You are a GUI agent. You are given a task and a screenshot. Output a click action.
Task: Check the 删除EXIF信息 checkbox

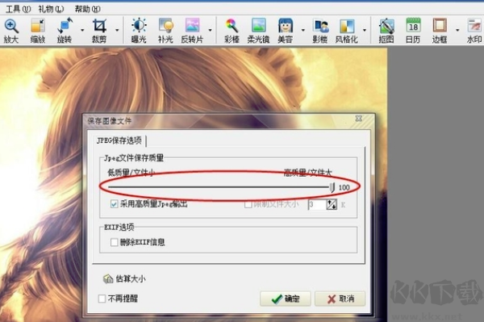114,242
